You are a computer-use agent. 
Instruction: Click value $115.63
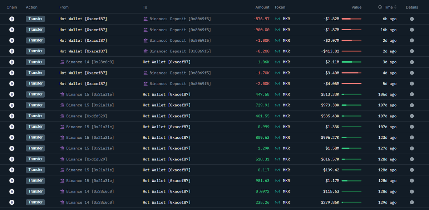click(x=332, y=191)
